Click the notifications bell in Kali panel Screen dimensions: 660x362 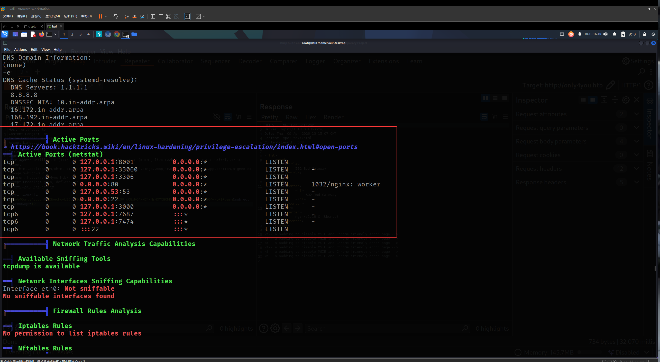click(615, 34)
